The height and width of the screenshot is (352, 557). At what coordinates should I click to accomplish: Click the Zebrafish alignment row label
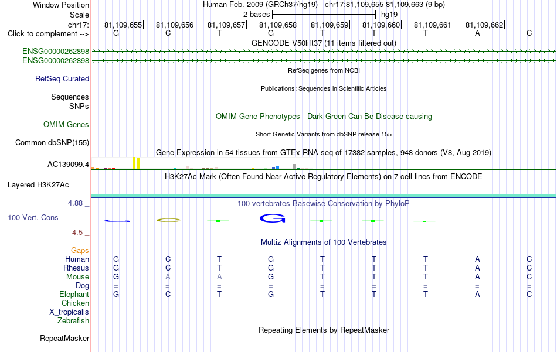point(73,321)
